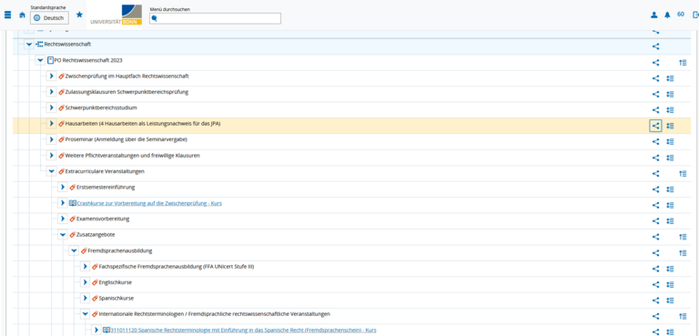Collapse-all icon for Zusatzangebote row
Image resolution: width=699 pixels, height=336 pixels.
tap(683, 237)
